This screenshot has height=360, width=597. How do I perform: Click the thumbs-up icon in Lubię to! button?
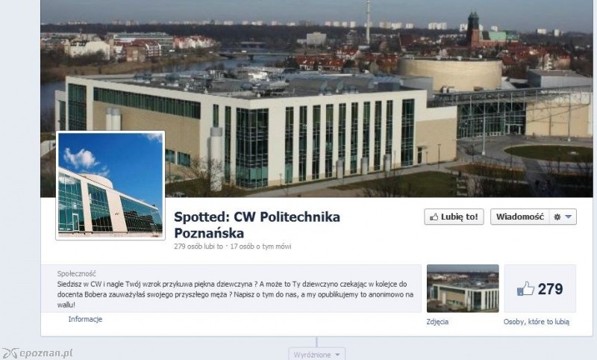point(434,217)
